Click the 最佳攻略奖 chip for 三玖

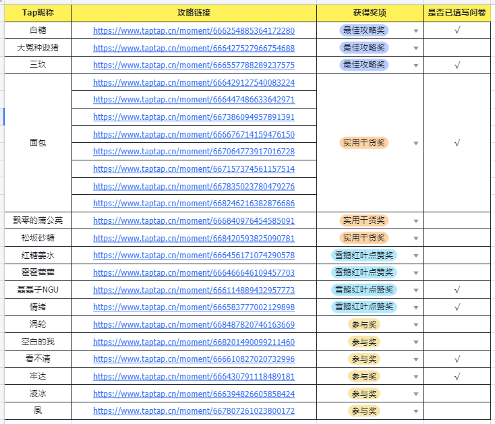tap(363, 65)
